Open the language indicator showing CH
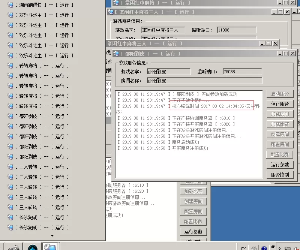 (x=243, y=248)
